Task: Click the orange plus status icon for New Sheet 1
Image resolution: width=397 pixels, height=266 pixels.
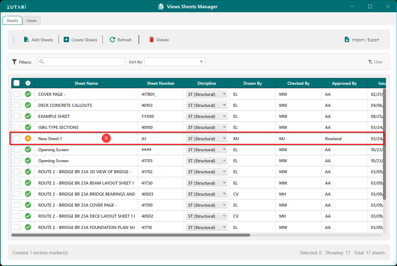Action: pos(28,139)
